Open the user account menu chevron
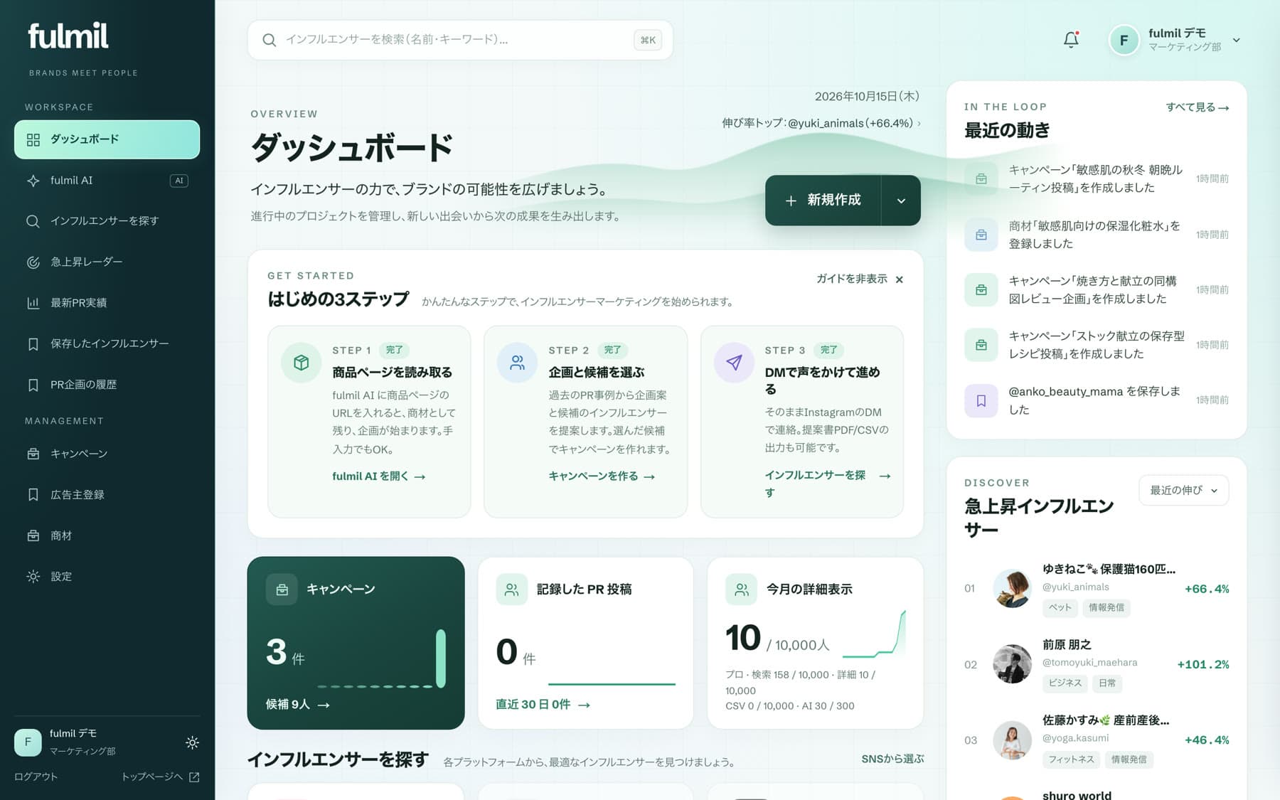This screenshot has width=1280, height=800. (x=1237, y=40)
